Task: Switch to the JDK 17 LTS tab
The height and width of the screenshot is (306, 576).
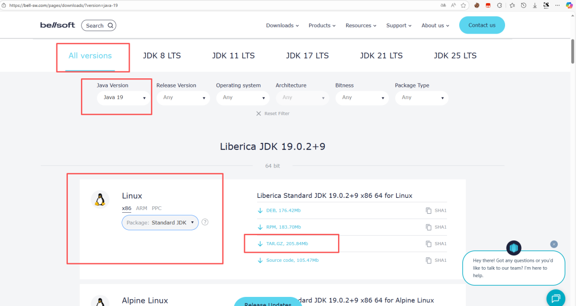Action: pyautogui.click(x=307, y=56)
